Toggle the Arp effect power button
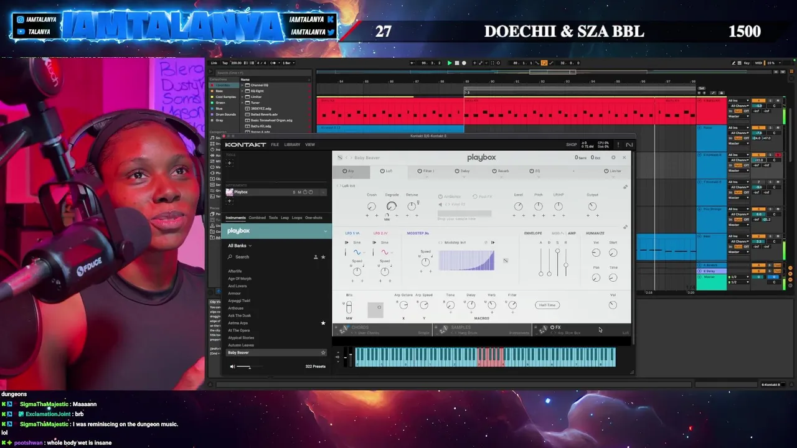The image size is (797, 448). point(344,171)
